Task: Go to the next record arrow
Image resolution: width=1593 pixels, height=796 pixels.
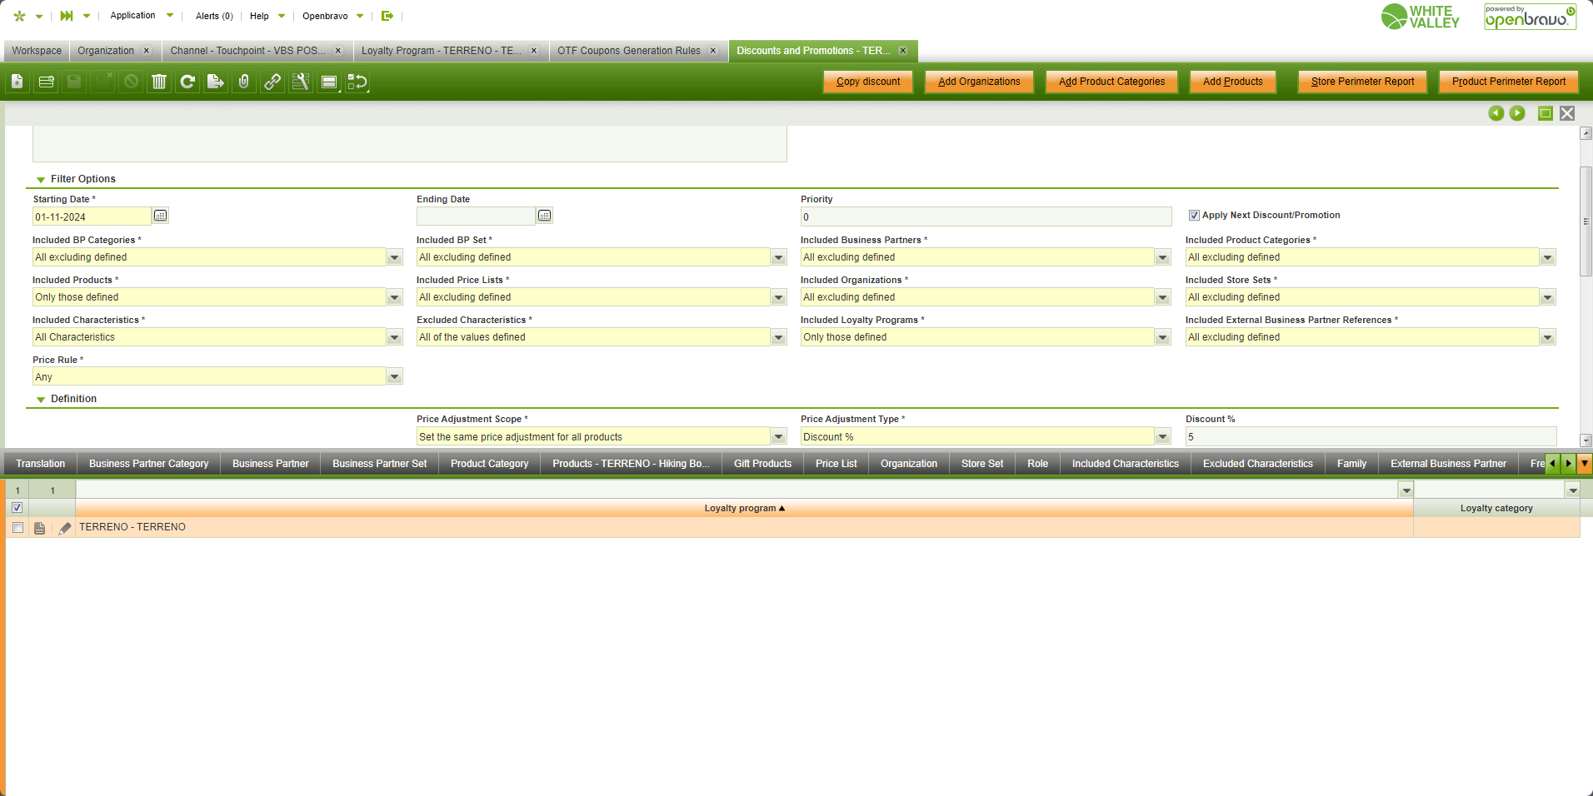Action: [x=1517, y=113]
